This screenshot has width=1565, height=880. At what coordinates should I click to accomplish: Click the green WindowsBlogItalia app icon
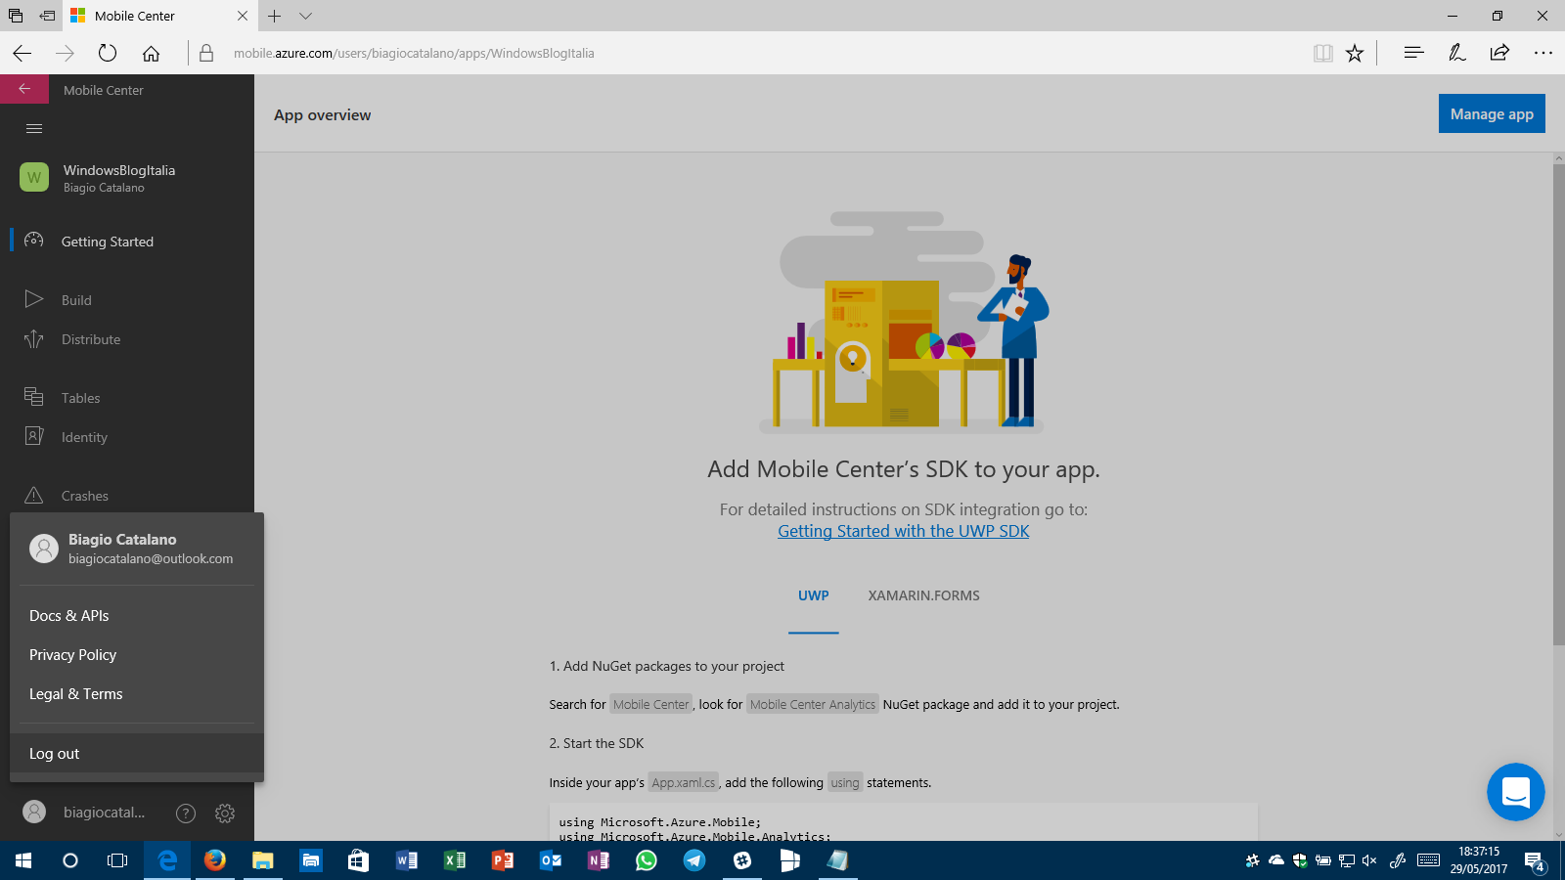pos(34,177)
